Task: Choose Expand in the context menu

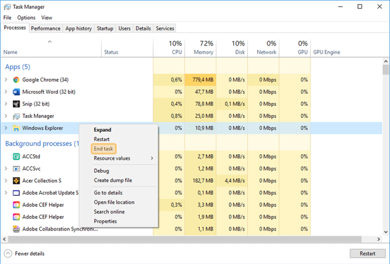Action: (102, 130)
